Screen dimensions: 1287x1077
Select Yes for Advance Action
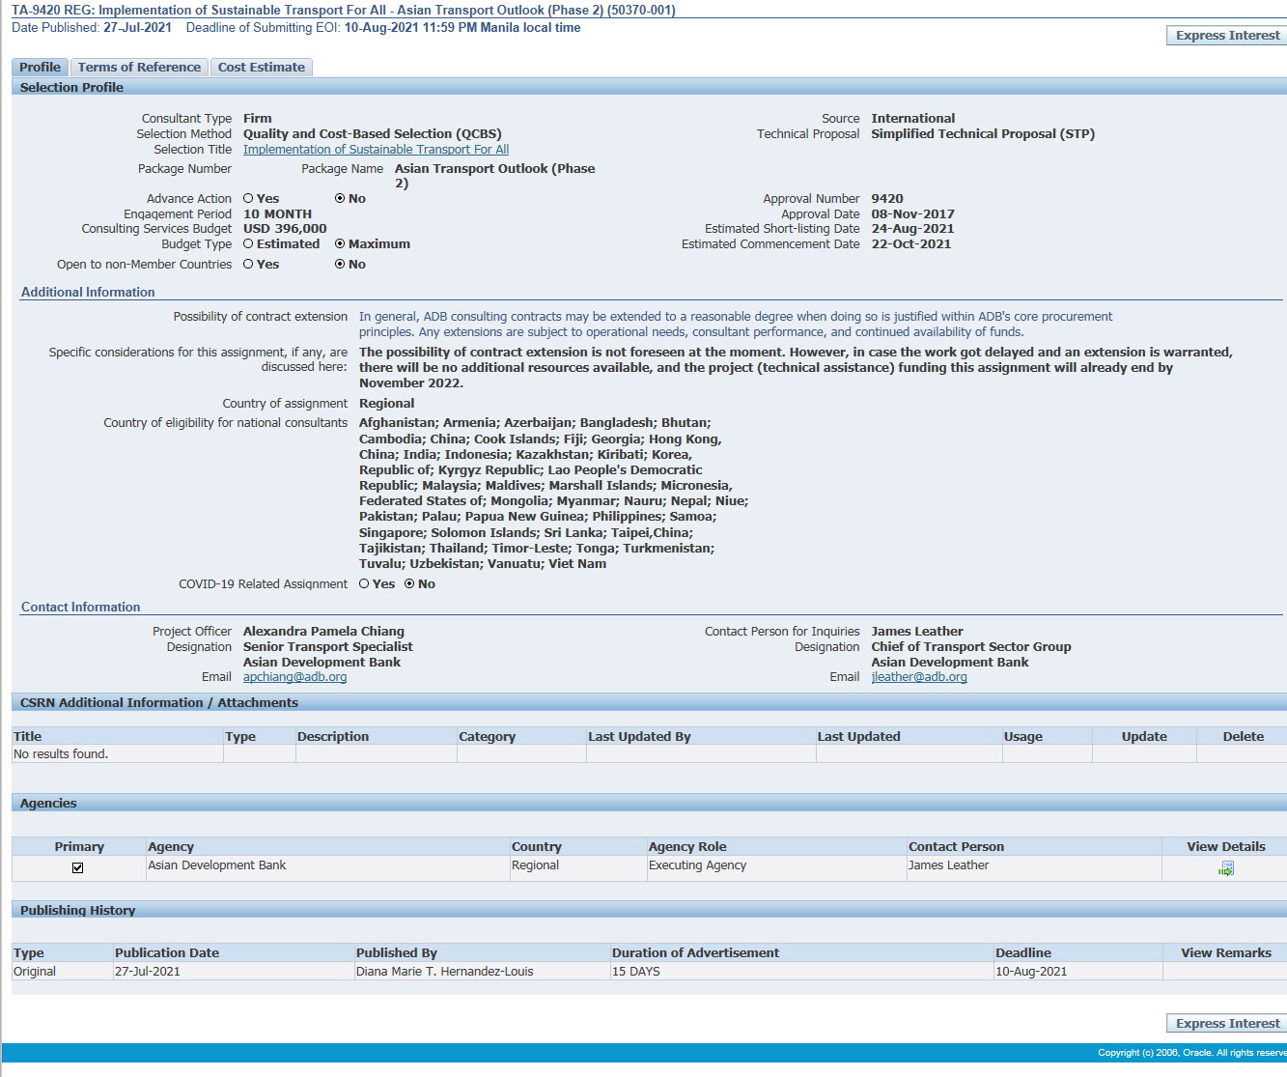tap(249, 199)
